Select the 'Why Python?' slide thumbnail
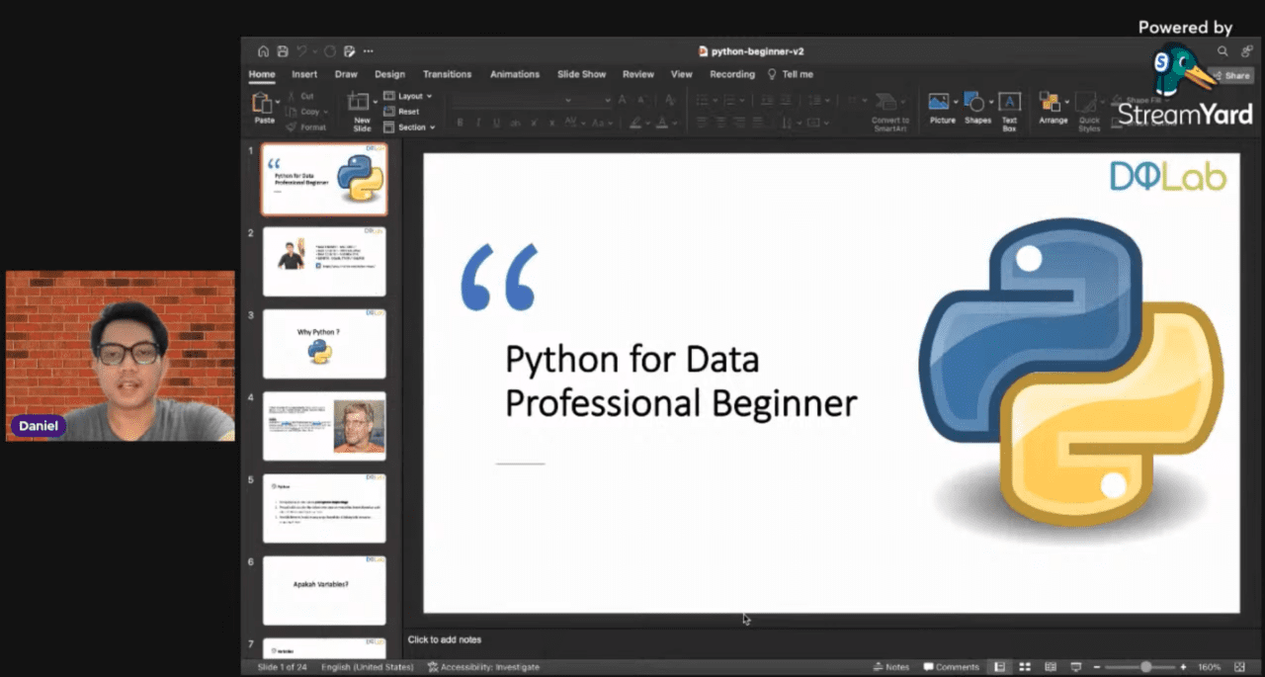Screen dimensions: 1265x677 pyautogui.click(x=324, y=343)
